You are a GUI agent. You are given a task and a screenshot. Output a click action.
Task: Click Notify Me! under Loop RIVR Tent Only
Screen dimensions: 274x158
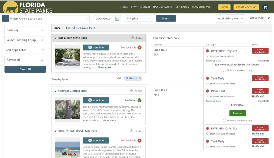pyautogui.click(x=258, y=146)
